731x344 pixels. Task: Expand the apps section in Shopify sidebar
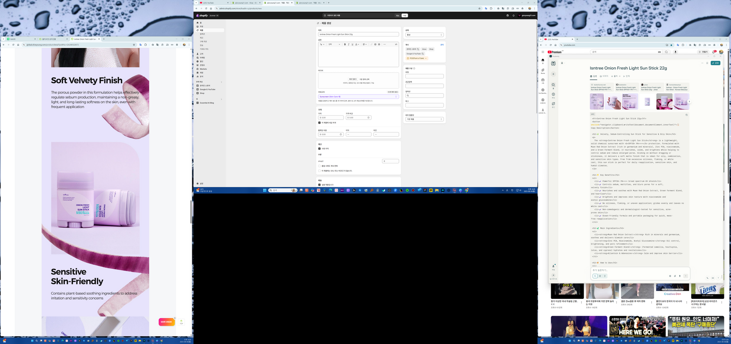221,99
